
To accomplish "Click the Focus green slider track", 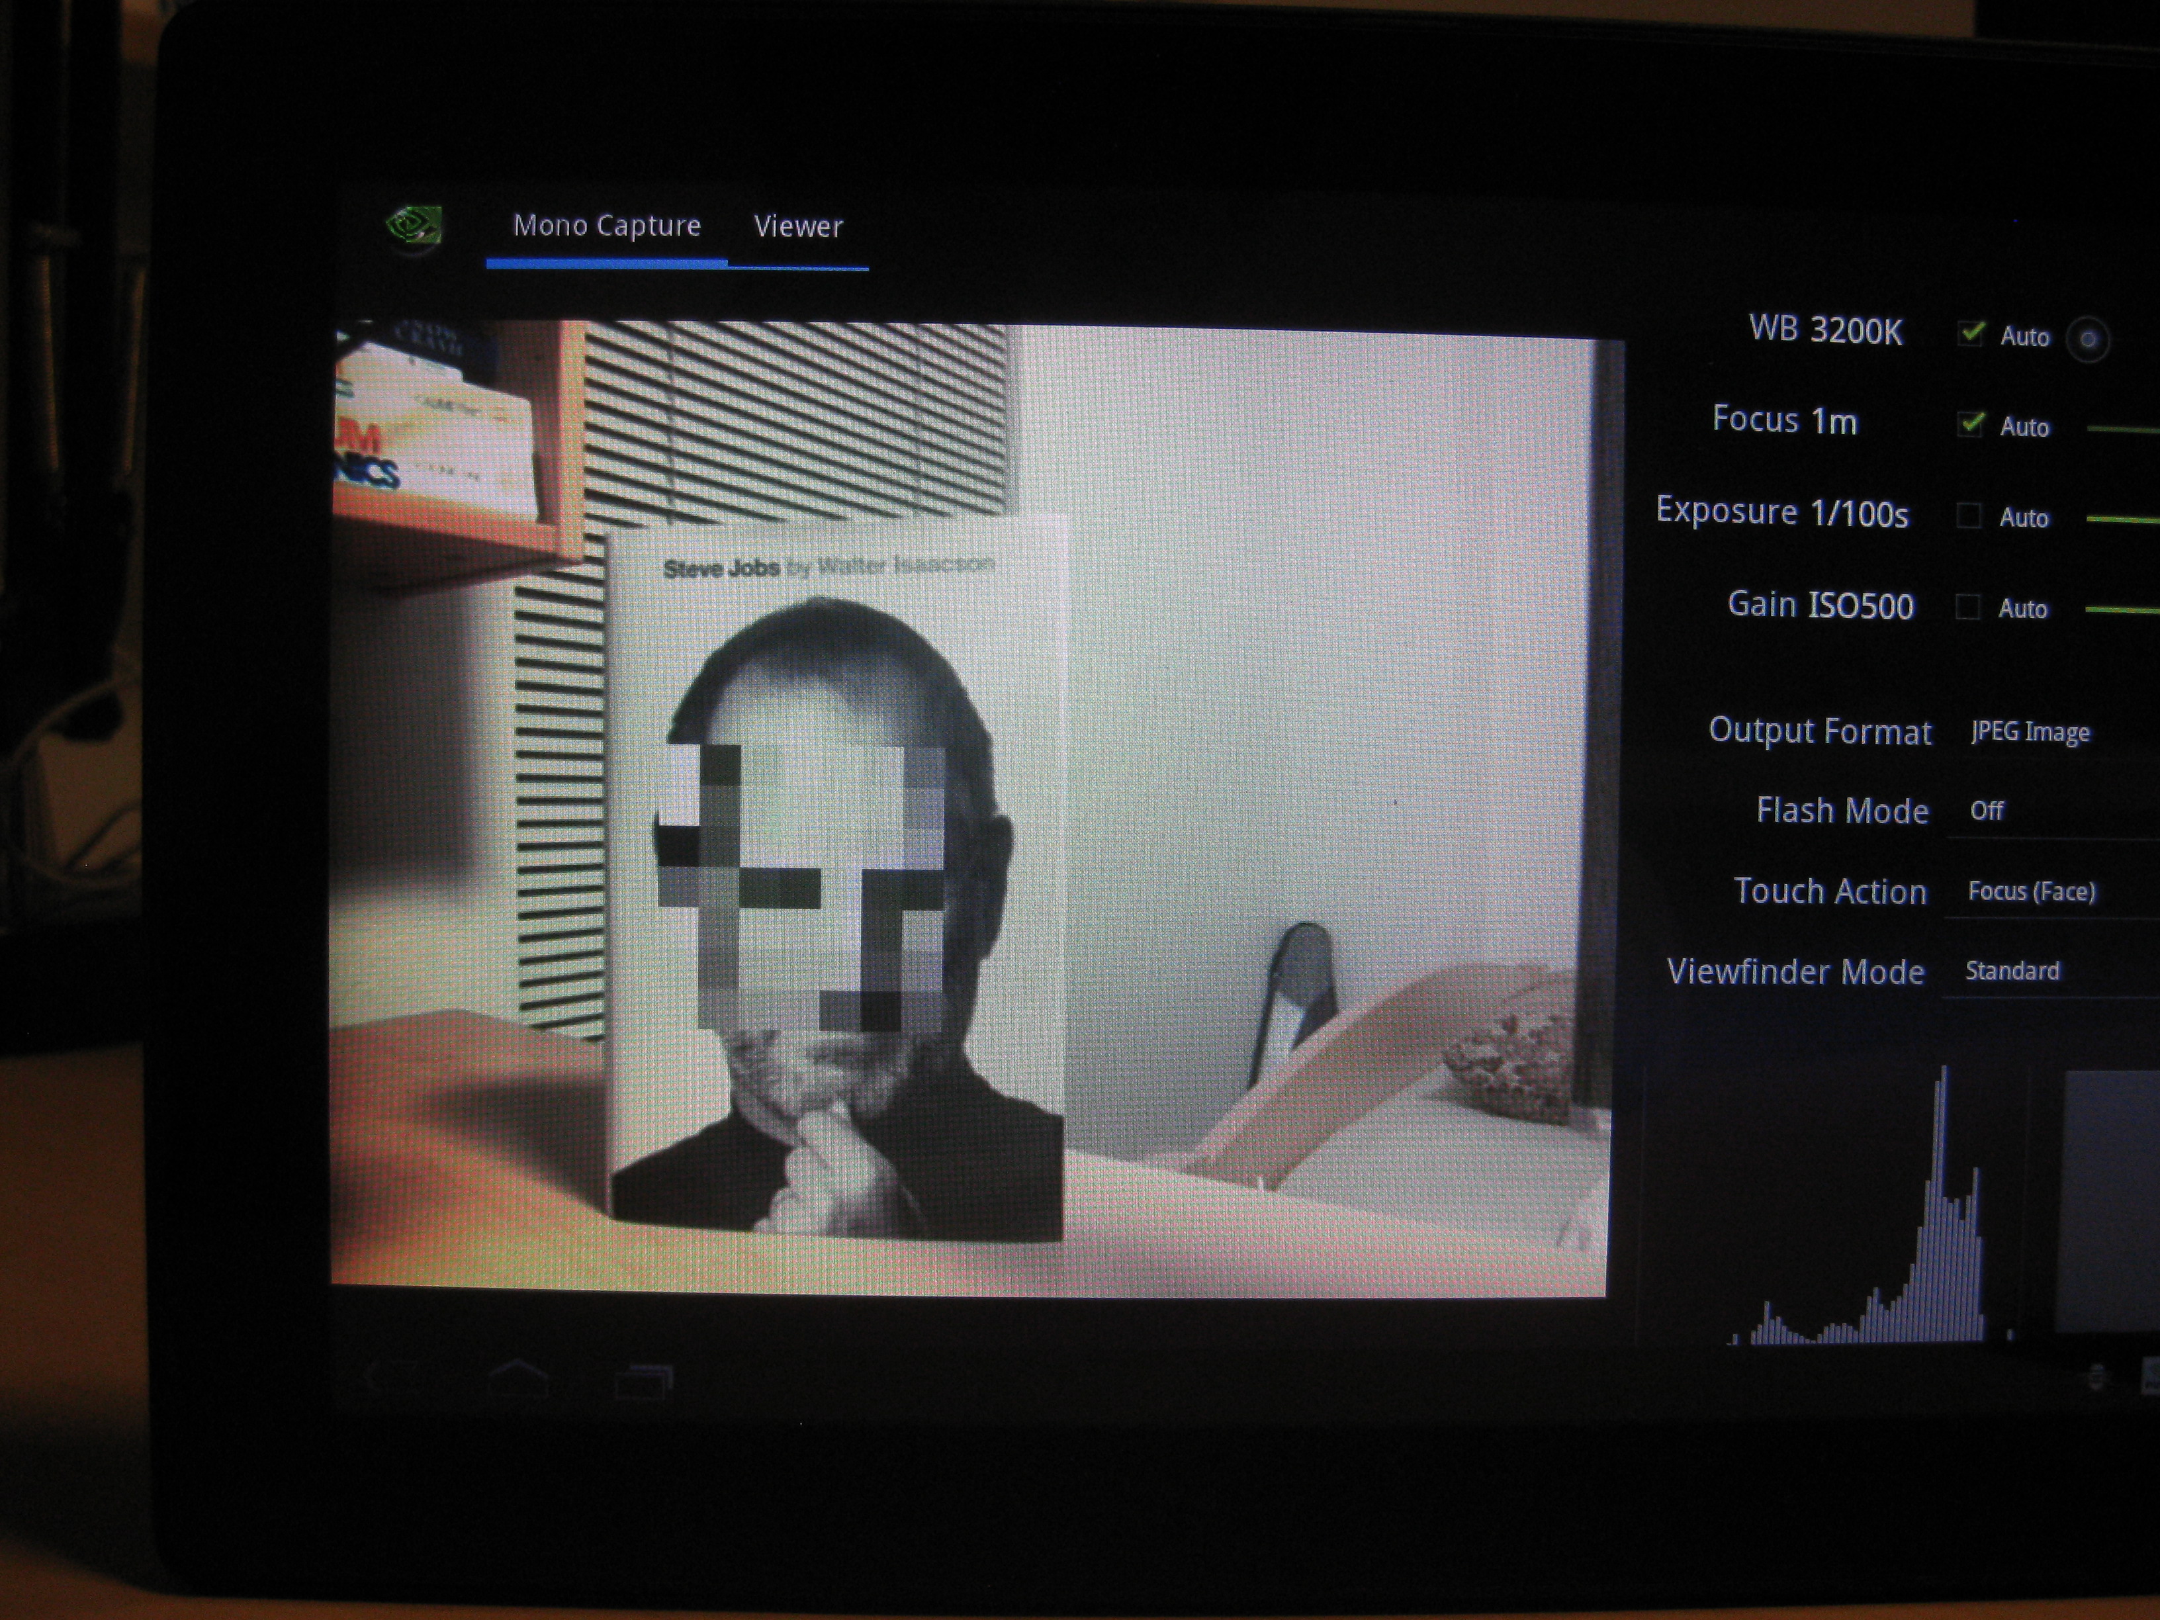I will point(2124,429).
